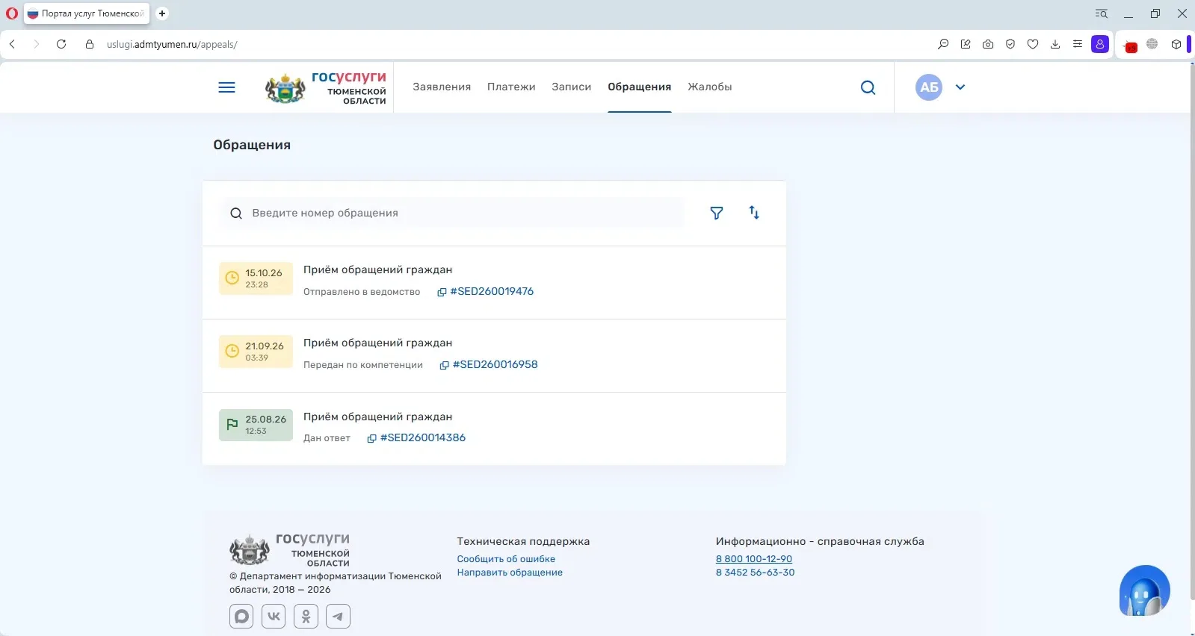Viewport: 1195px width, 636px height.
Task: Select the appeal dated 21.09.26
Action: coord(494,355)
